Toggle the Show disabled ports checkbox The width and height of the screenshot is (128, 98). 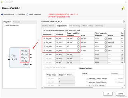click(x=4, y=25)
